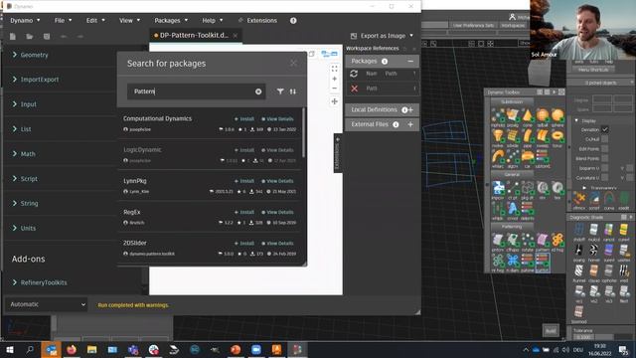Install the RegEx package
This screenshot has width=636, height=358.
244,212
